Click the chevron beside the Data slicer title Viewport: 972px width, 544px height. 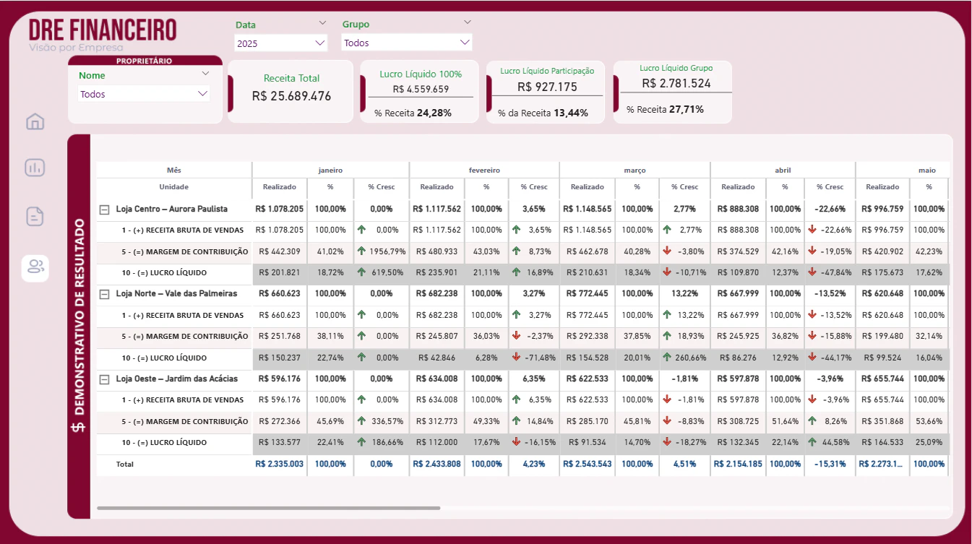click(322, 23)
